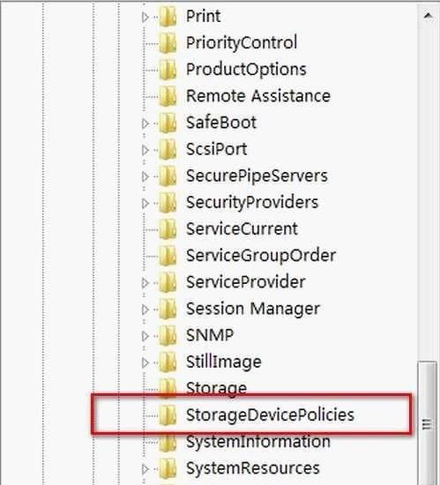Expand the SNMP key arrow
Viewport: 440px width, 485px height.
tap(145, 336)
